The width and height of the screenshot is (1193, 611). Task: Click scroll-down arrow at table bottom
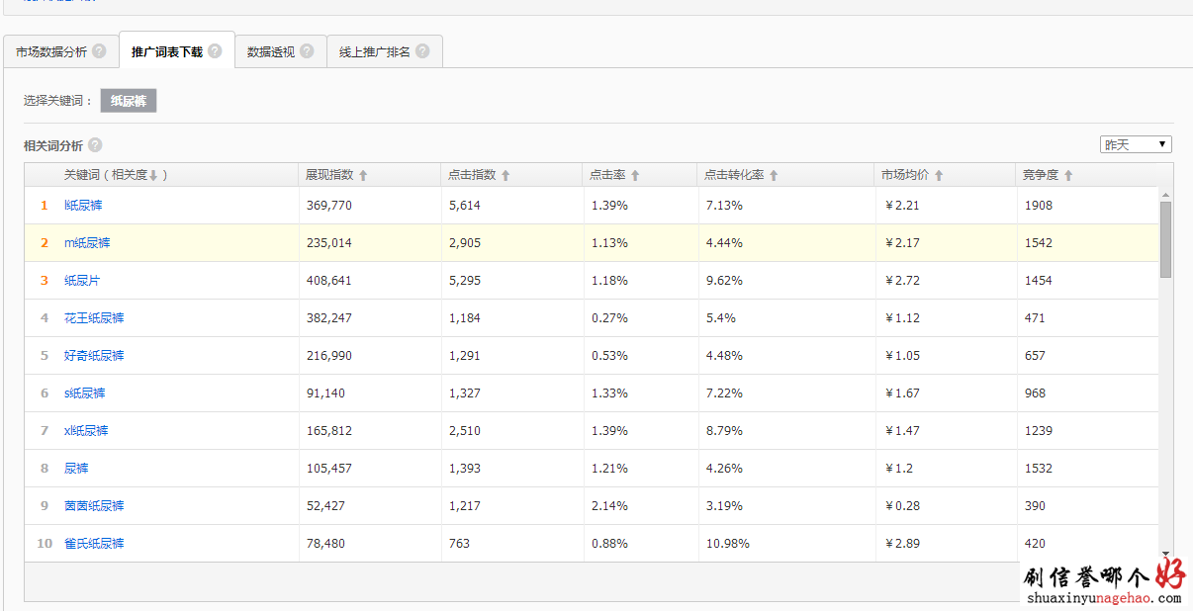pyautogui.click(x=1165, y=555)
